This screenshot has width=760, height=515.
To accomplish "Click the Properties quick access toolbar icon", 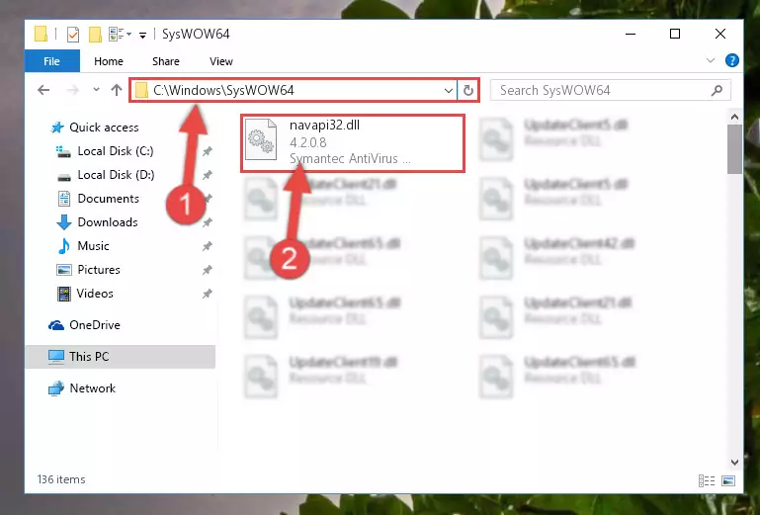I will tap(73, 35).
